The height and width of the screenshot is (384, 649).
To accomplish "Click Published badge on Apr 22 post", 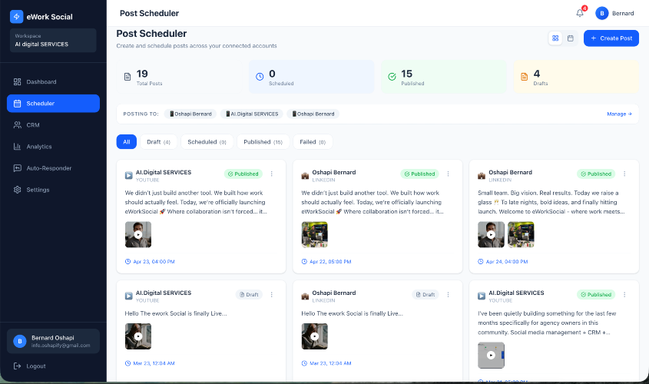I will 419,174.
